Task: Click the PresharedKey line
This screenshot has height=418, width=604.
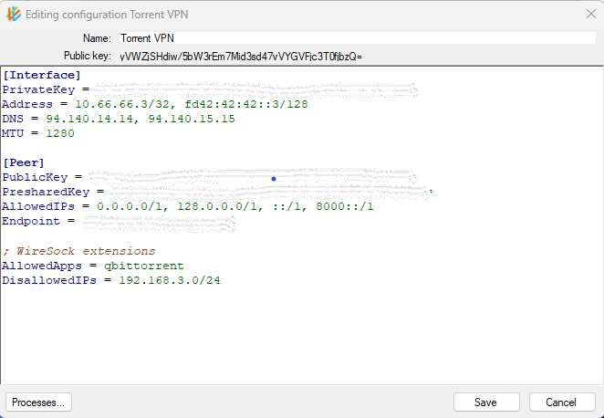Action: click(x=217, y=193)
